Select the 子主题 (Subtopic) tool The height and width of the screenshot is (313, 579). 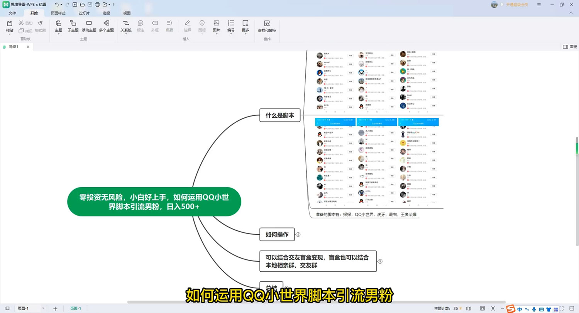click(73, 27)
